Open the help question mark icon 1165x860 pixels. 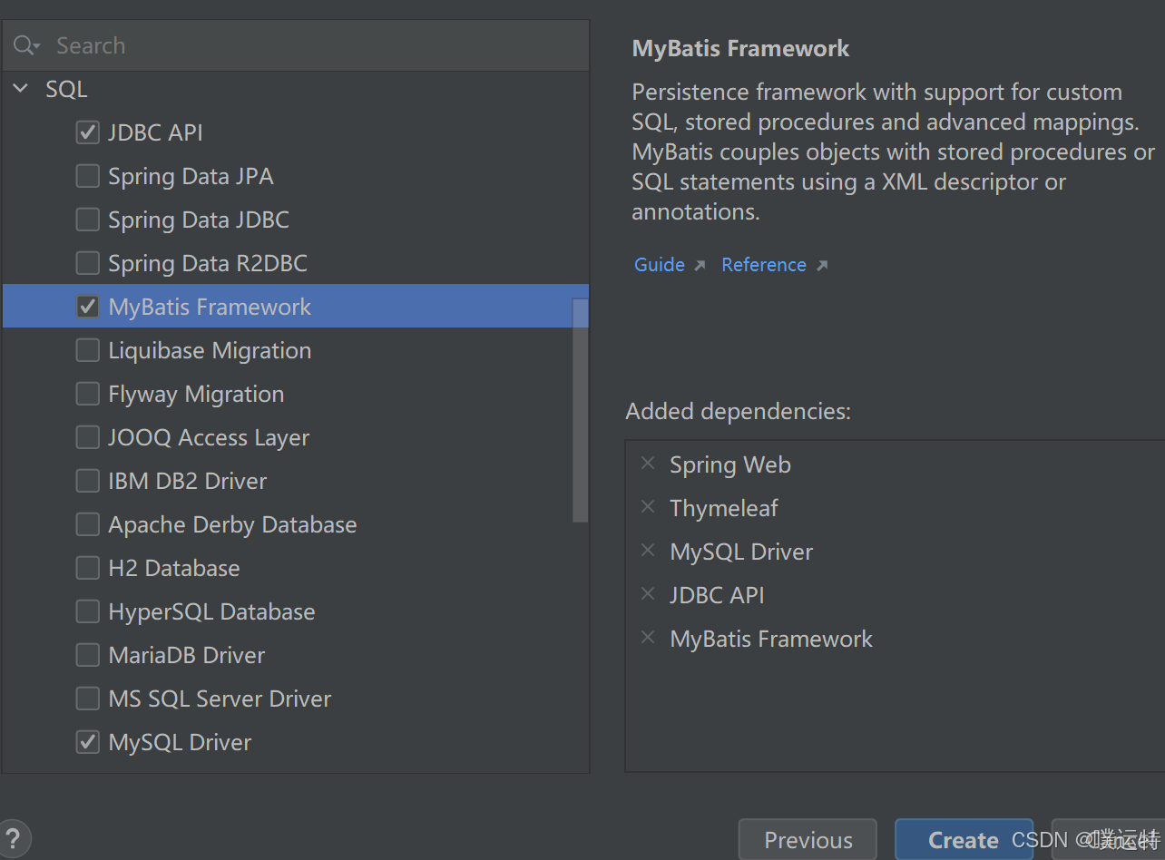pos(14,839)
